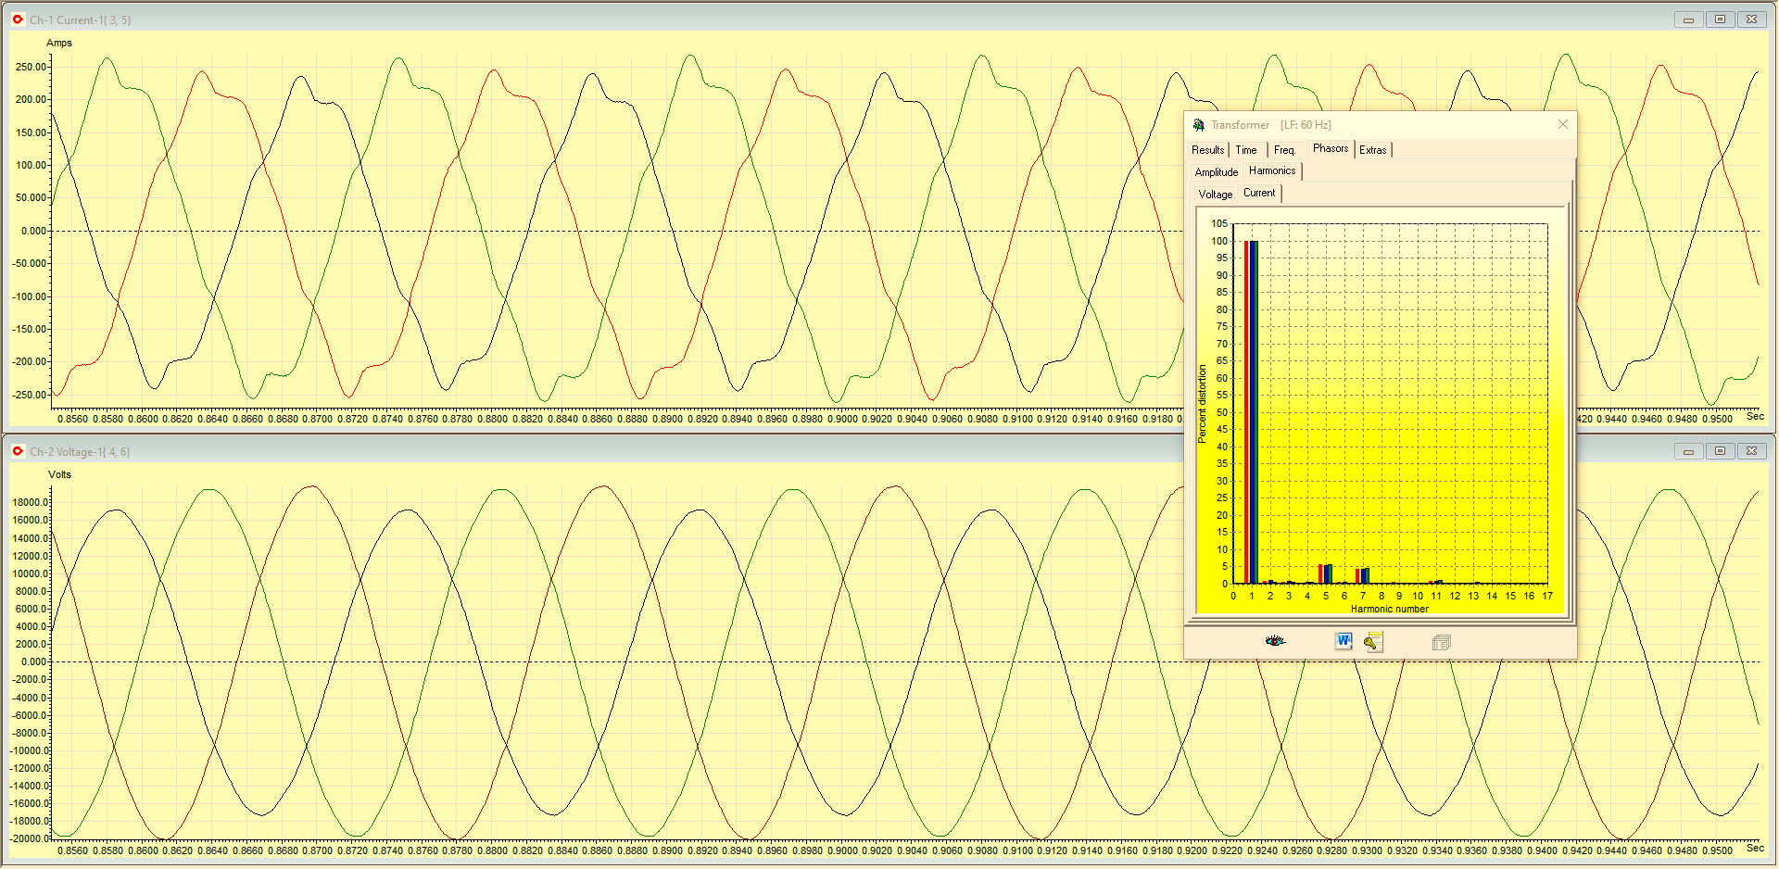Open the Extras tab
Screen dimensions: 1779x869
pyautogui.click(x=1373, y=150)
